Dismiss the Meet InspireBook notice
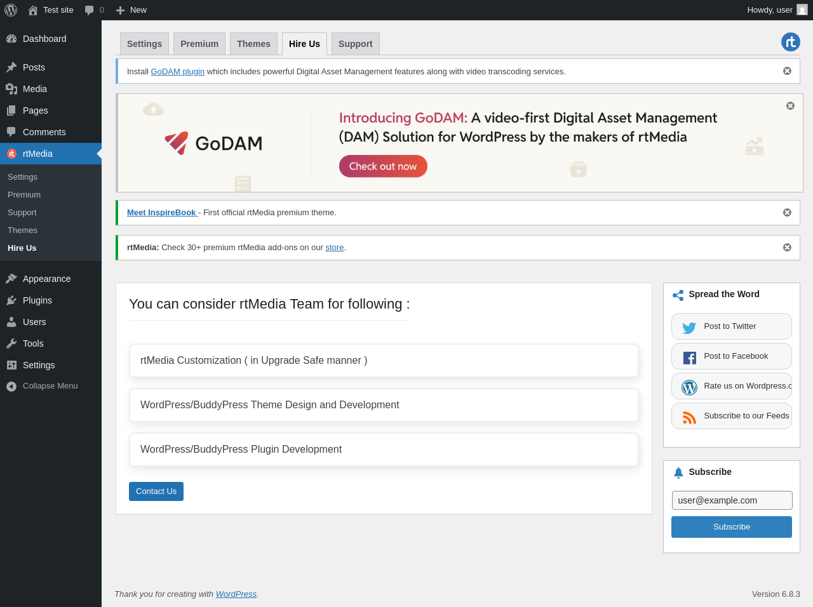Viewport: 813px width, 607px height. click(787, 213)
